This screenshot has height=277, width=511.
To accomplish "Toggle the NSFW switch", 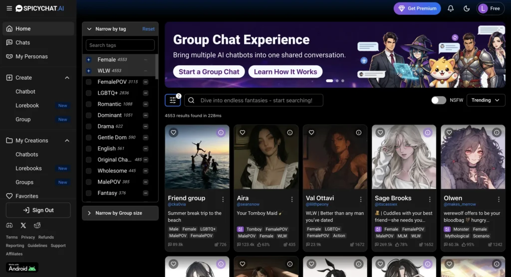I will click(439, 100).
